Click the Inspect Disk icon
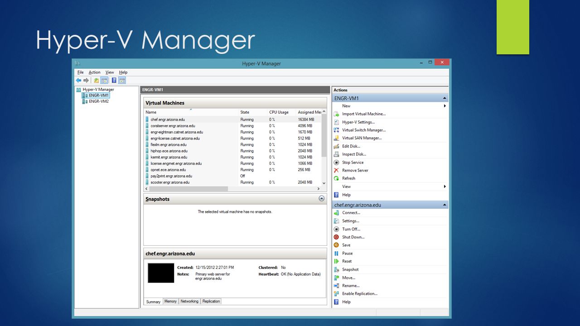 point(336,154)
